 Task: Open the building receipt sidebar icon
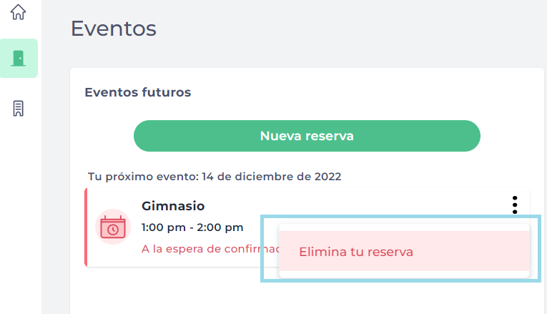19,109
